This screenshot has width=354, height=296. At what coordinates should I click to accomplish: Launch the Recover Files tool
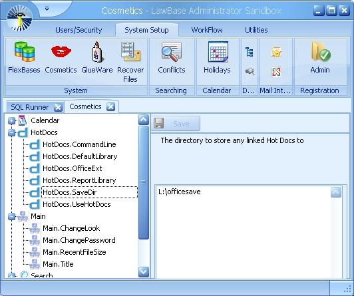130,62
